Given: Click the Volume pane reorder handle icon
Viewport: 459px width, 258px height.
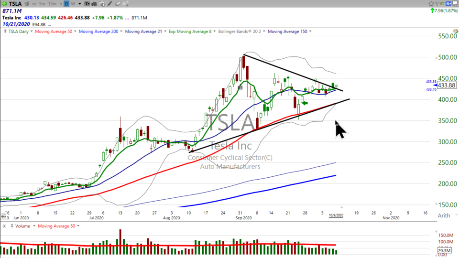Looking at the screenshot, I should pyautogui.click(x=12, y=226).
